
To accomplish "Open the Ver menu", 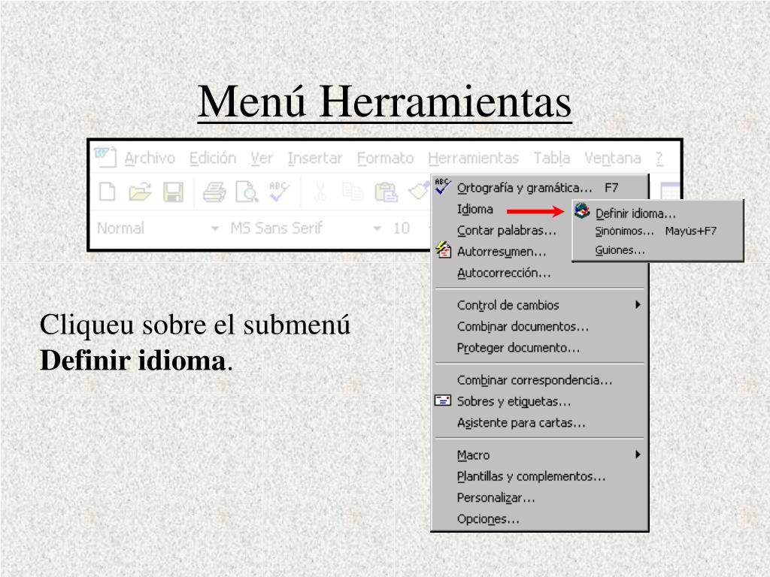I will (261, 158).
